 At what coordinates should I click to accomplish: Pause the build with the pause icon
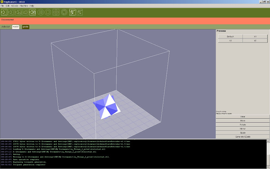point(41,12)
